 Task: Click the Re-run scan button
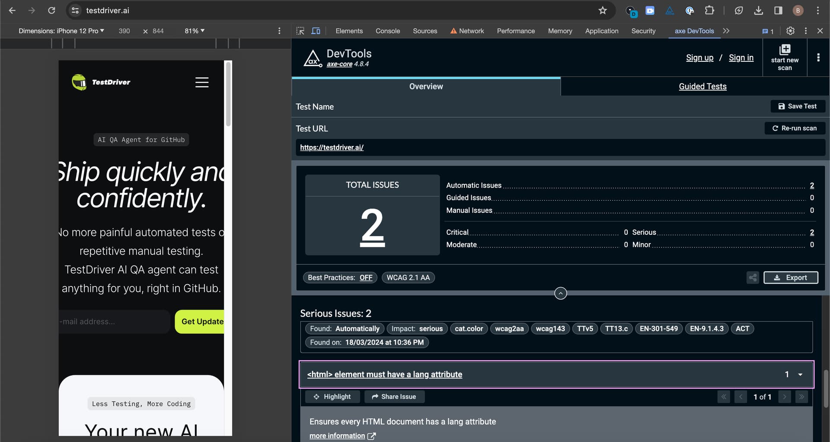pyautogui.click(x=795, y=128)
